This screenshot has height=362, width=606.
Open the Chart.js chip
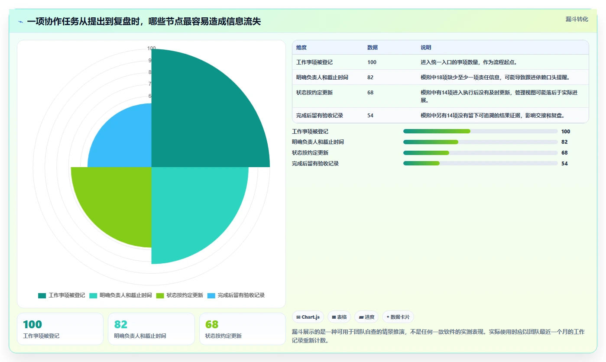click(x=308, y=317)
